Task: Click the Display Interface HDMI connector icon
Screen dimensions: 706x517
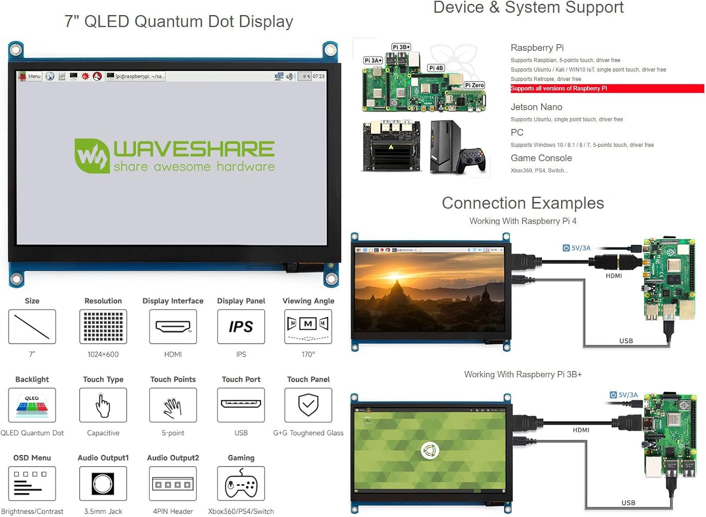Action: 173,327
